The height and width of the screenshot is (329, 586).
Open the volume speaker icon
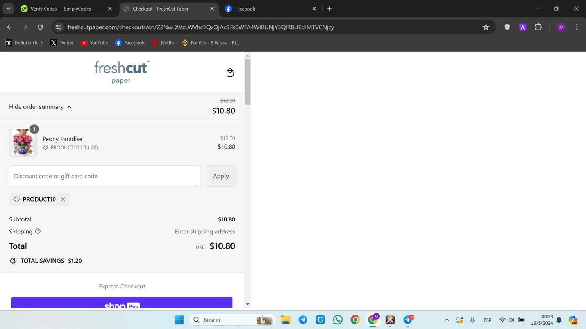pos(511,320)
